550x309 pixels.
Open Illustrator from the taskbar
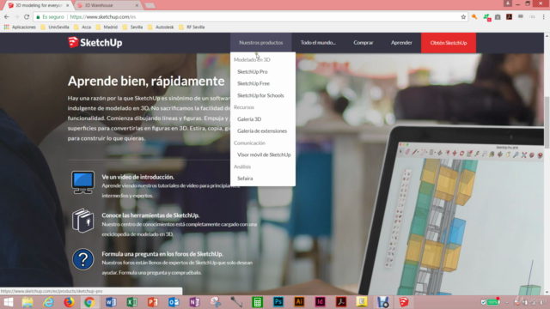[299, 302]
